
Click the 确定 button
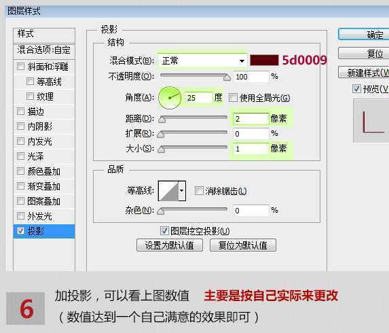coord(364,34)
